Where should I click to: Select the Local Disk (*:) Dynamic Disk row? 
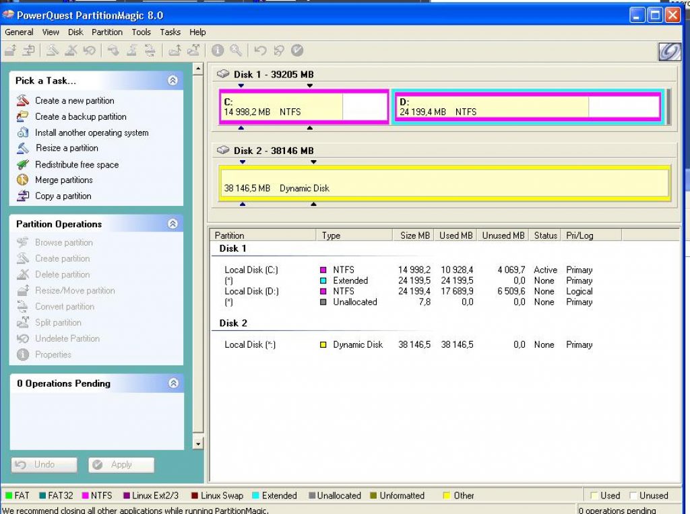(408, 345)
